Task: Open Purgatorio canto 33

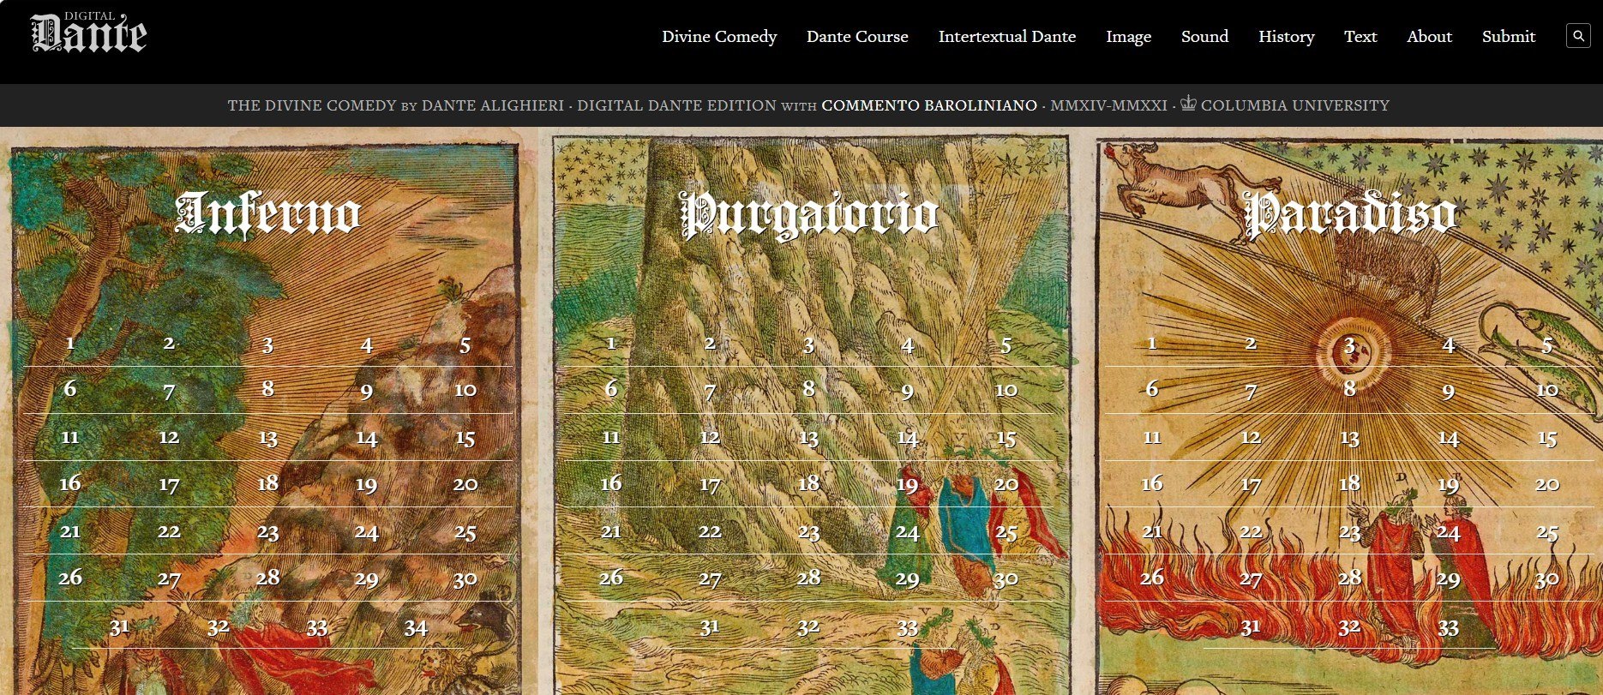Action: pyautogui.click(x=908, y=628)
